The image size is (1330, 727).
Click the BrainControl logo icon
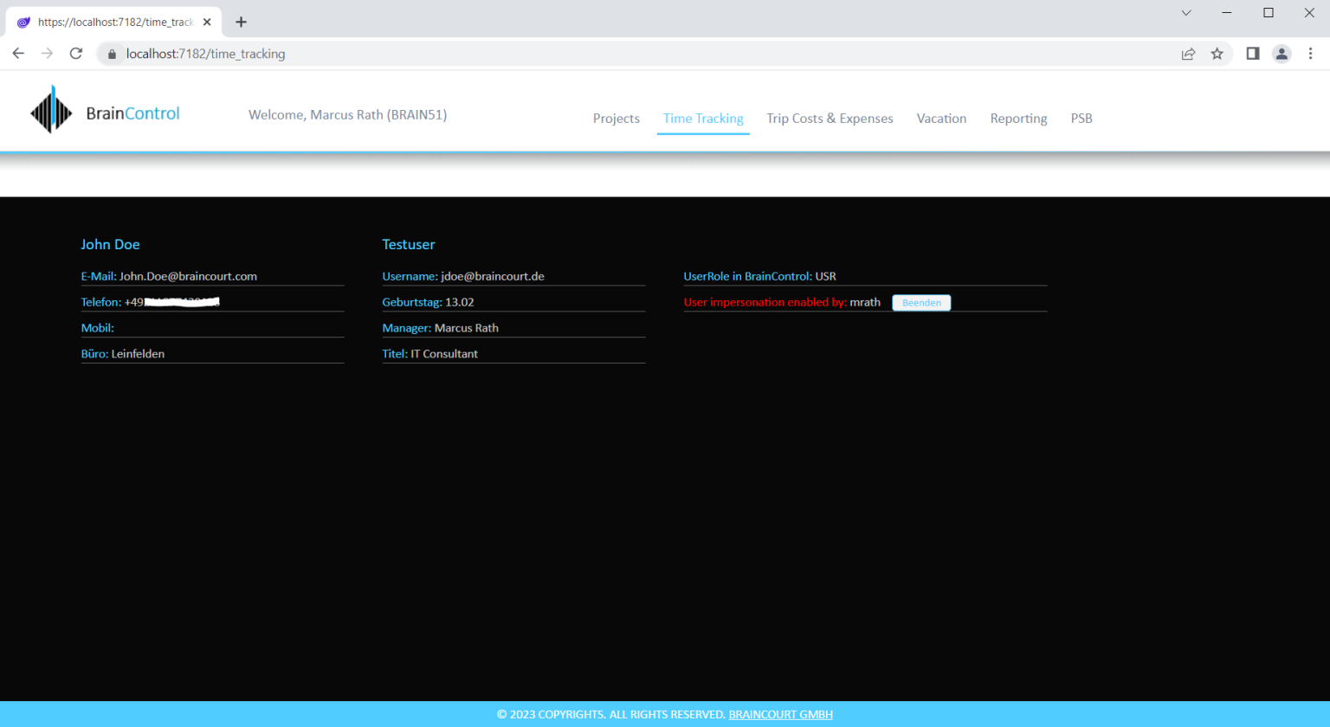coord(51,110)
